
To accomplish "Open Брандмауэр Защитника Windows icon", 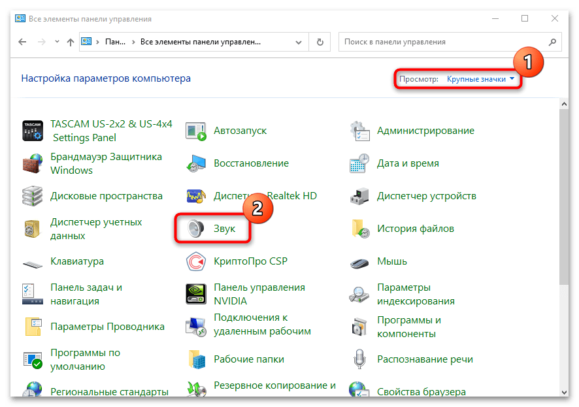I will [33, 163].
